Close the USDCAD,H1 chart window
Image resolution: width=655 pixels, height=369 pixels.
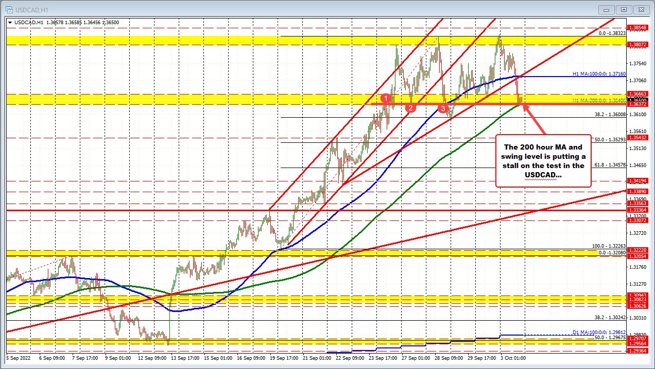641,9
